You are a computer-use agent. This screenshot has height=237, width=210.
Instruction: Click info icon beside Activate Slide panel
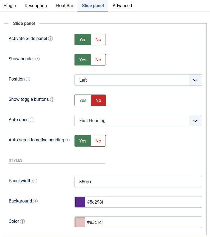[x=50, y=39]
